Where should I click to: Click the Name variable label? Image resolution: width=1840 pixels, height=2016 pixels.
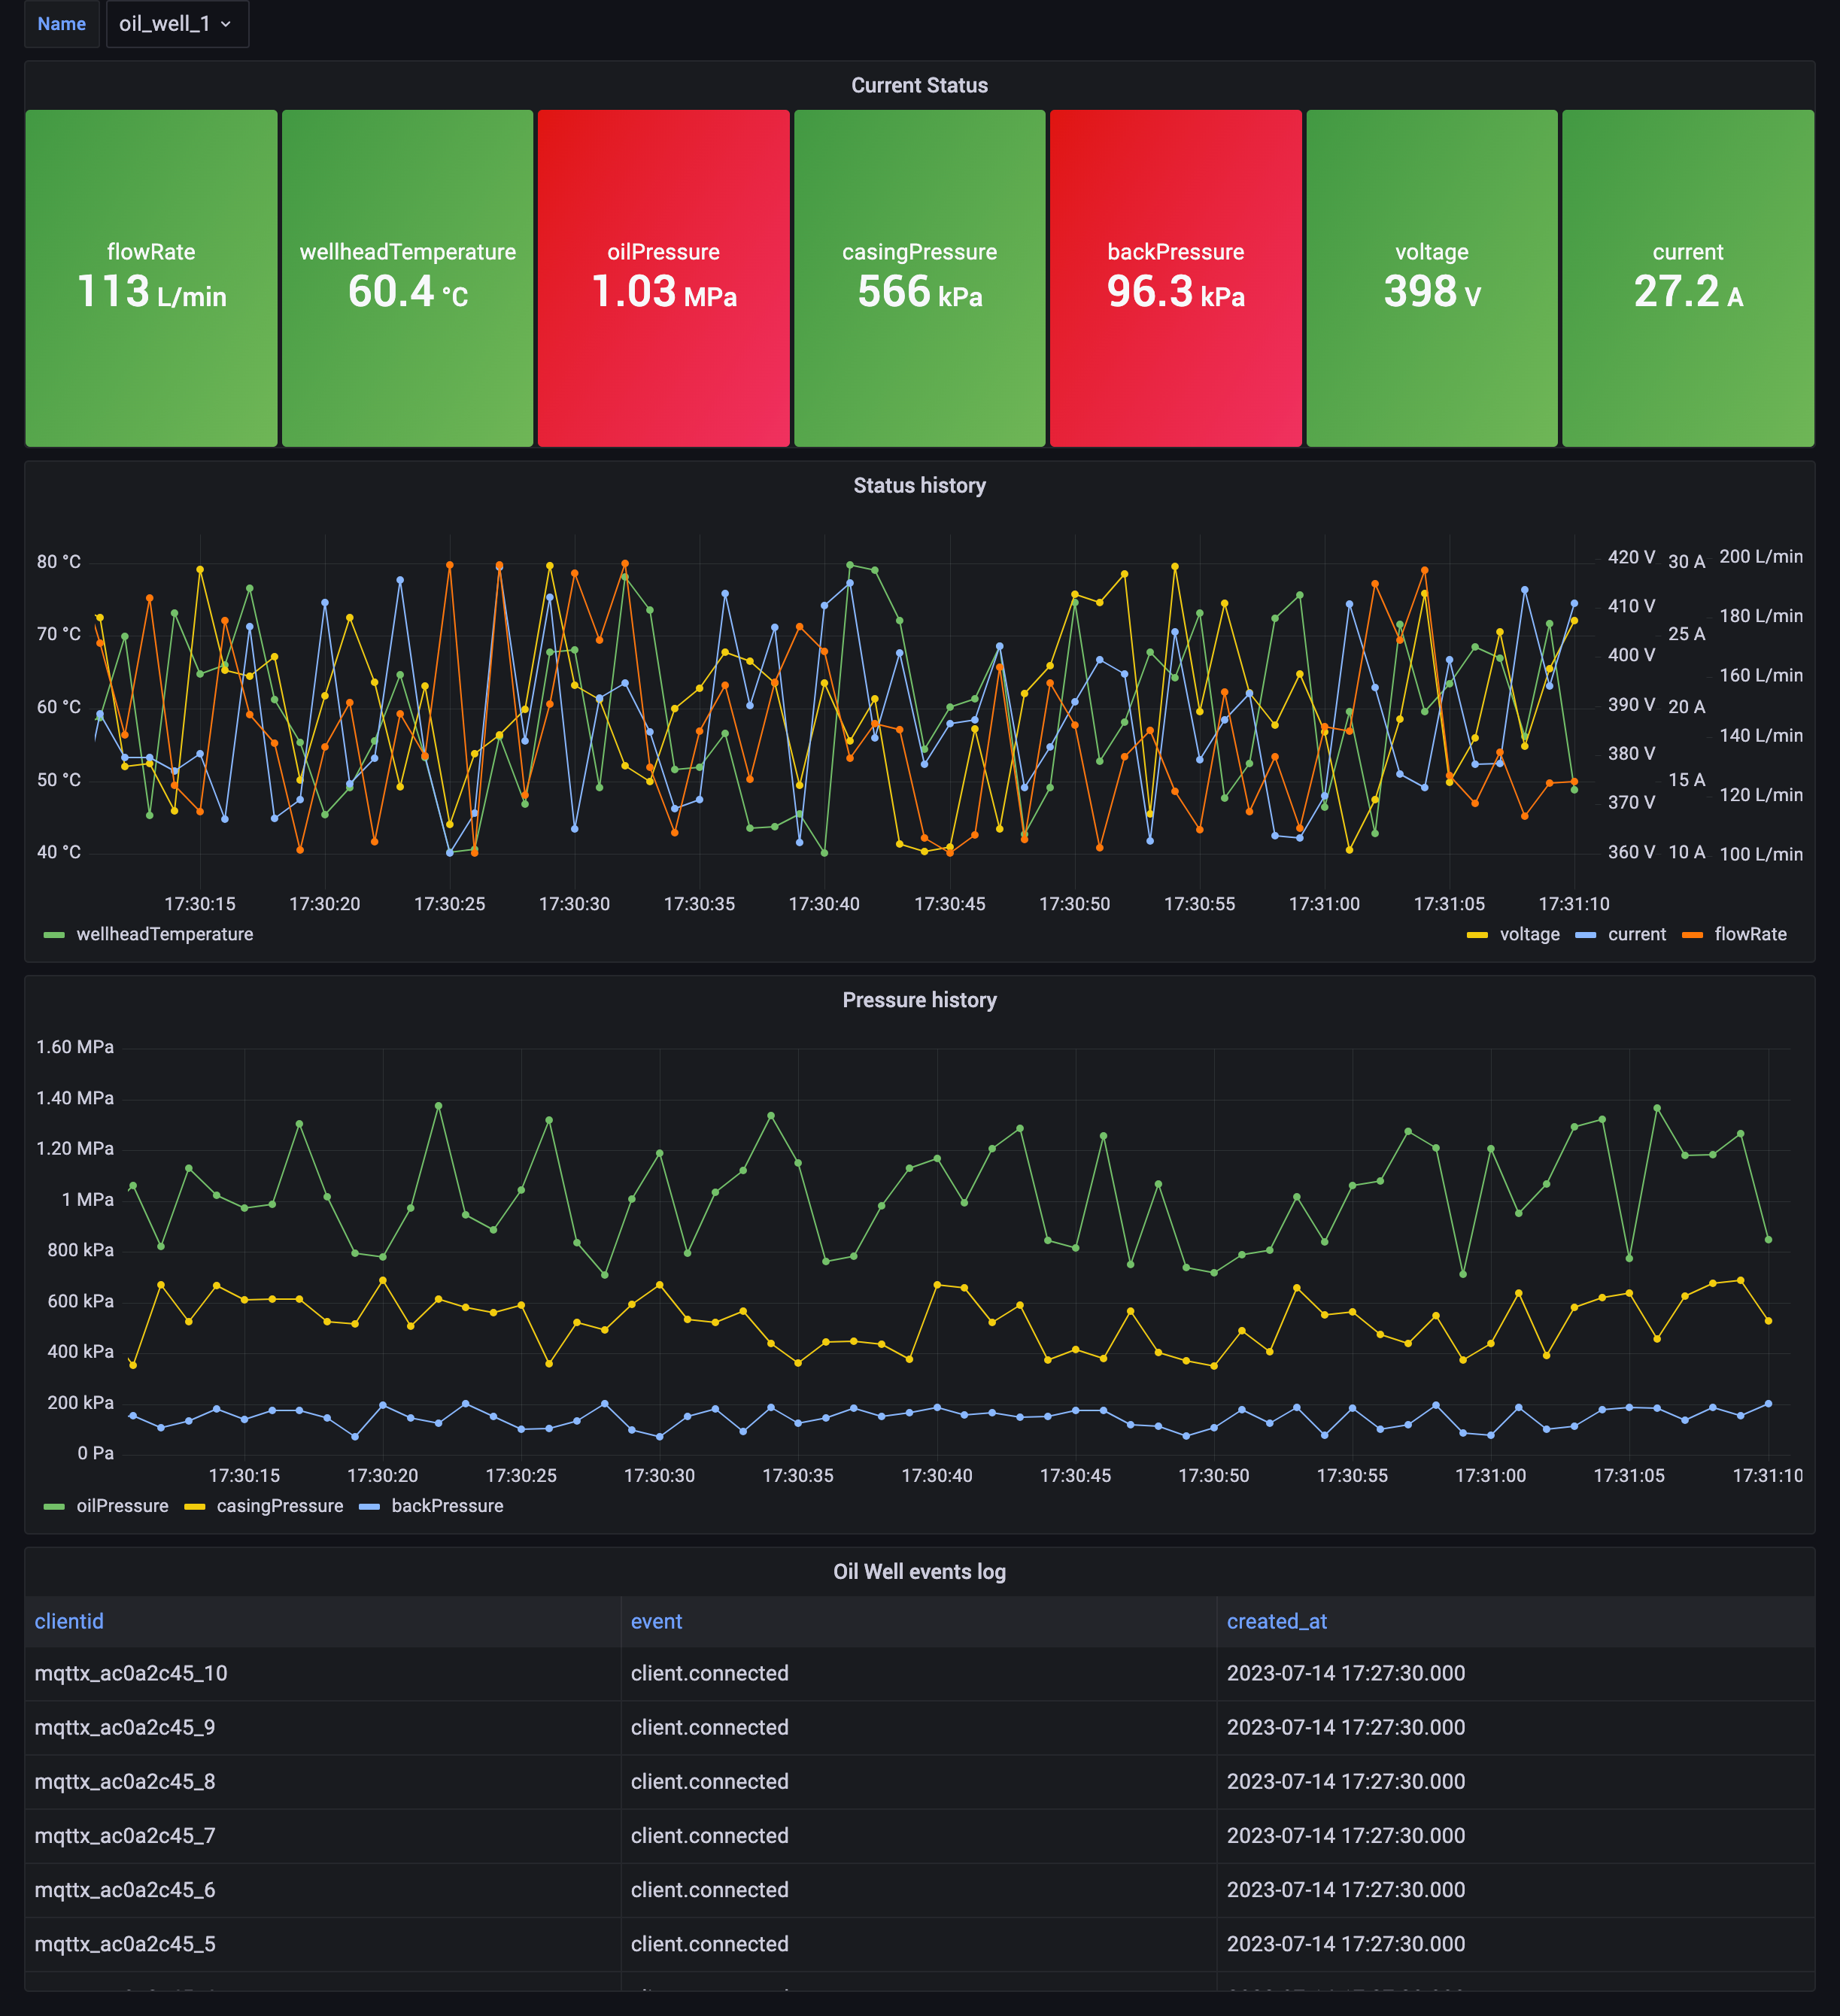tap(62, 24)
